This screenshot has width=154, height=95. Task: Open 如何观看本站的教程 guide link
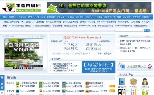click(62, 64)
